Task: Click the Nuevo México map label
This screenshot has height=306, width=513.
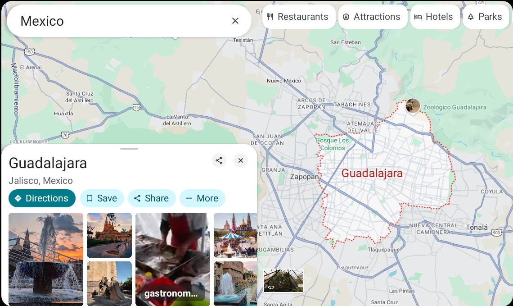Action: [x=283, y=81]
